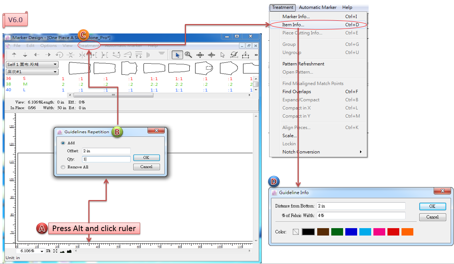This screenshot has height=264, width=454.
Task: Click the Distance from Bottom field
Action: pyautogui.click(x=361, y=206)
